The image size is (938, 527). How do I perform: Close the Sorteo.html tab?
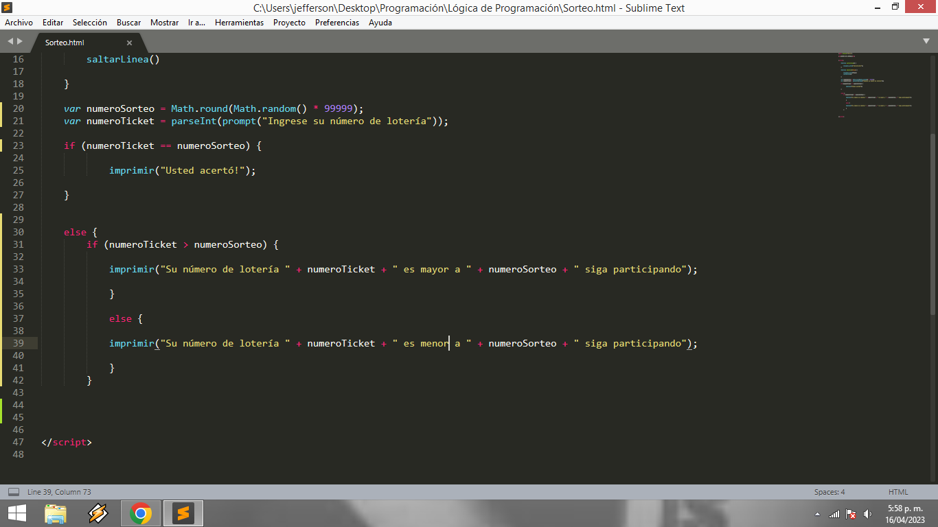click(129, 43)
